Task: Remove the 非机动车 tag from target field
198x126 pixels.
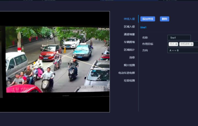Action: click(191, 44)
